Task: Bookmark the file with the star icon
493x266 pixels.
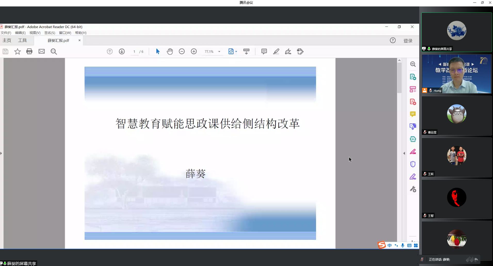Action: [17, 52]
